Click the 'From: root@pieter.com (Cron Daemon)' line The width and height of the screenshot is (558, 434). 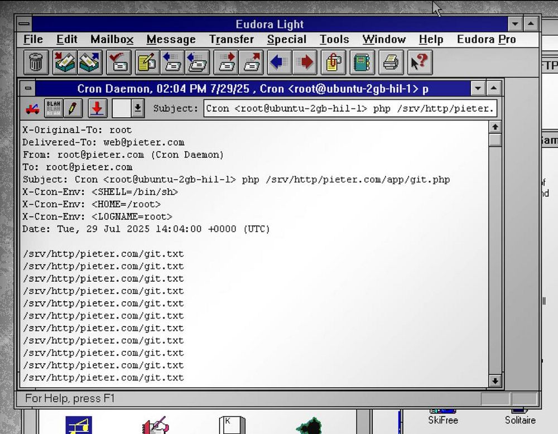[x=123, y=155]
